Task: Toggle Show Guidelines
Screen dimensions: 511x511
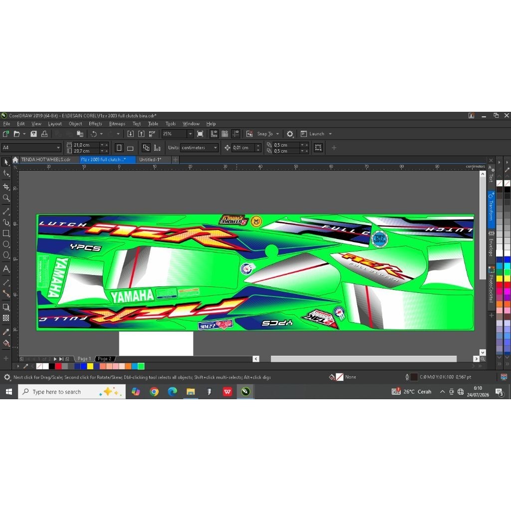Action: pyautogui.click(x=236, y=134)
